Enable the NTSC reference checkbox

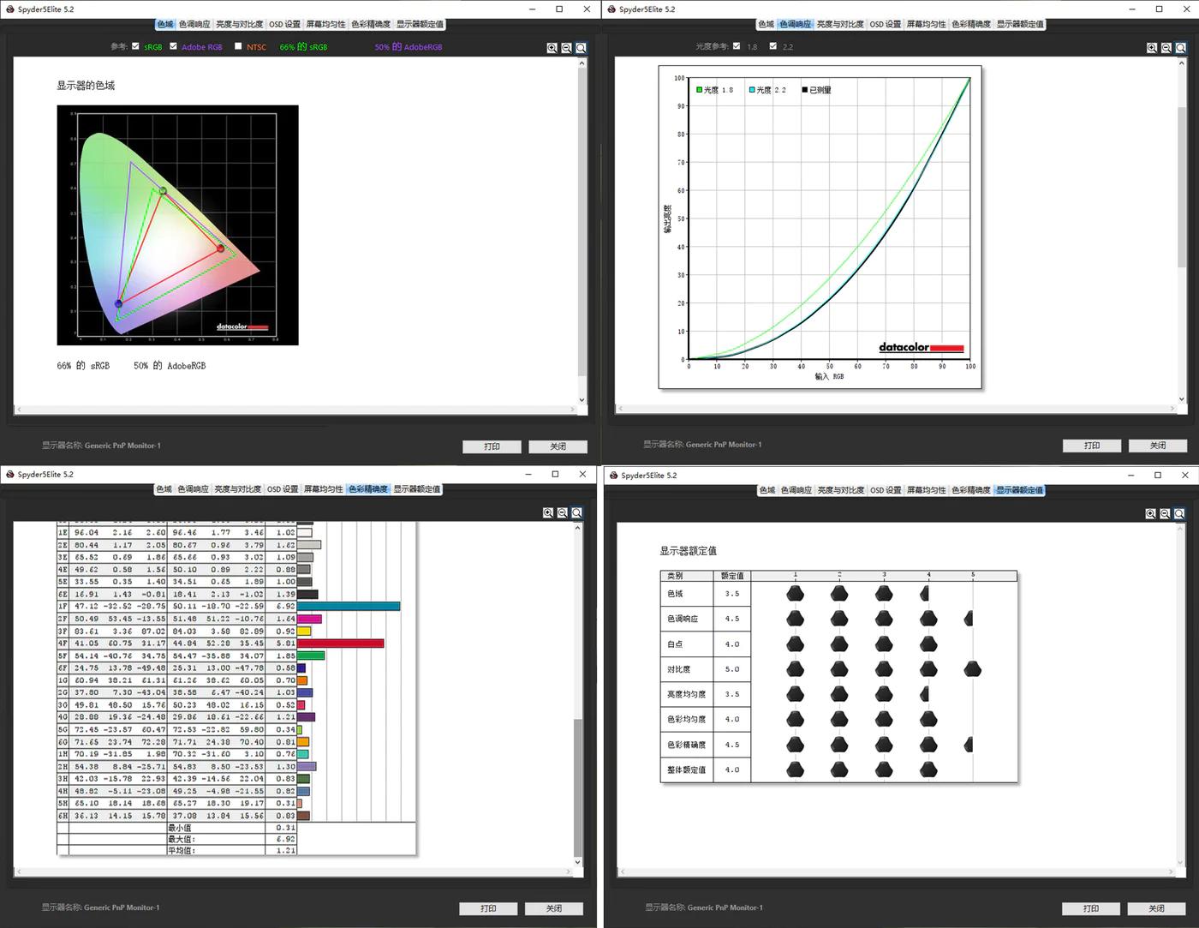click(238, 46)
